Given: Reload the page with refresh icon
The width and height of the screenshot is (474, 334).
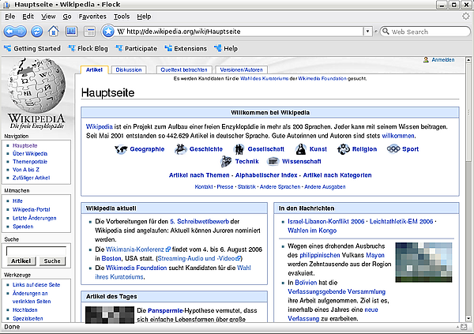Looking at the screenshot, I should click(37, 32).
